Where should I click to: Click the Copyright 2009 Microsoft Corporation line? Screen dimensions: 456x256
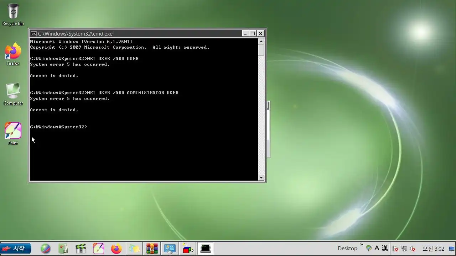[120, 47]
